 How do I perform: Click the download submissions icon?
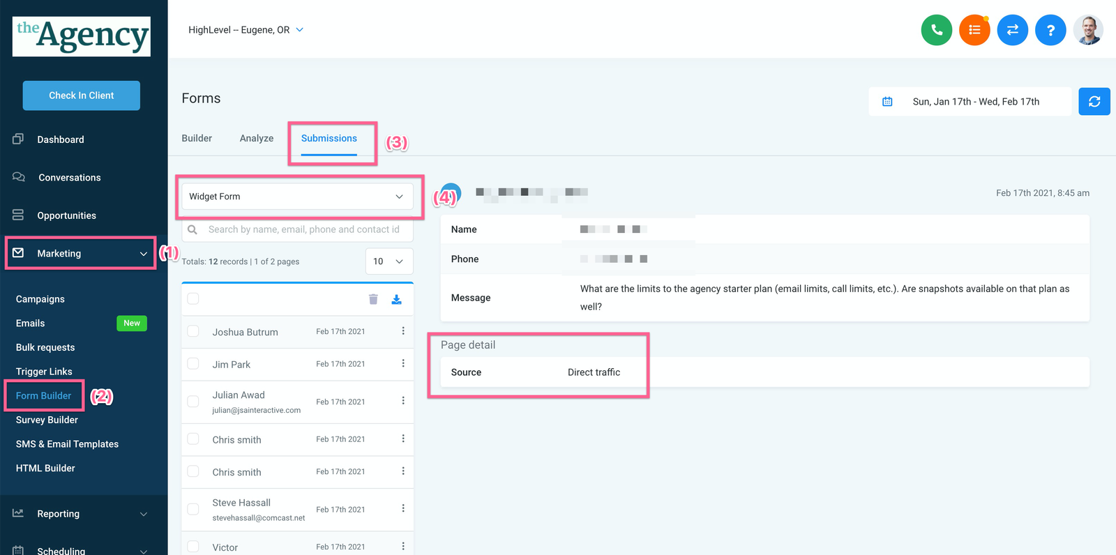click(396, 299)
